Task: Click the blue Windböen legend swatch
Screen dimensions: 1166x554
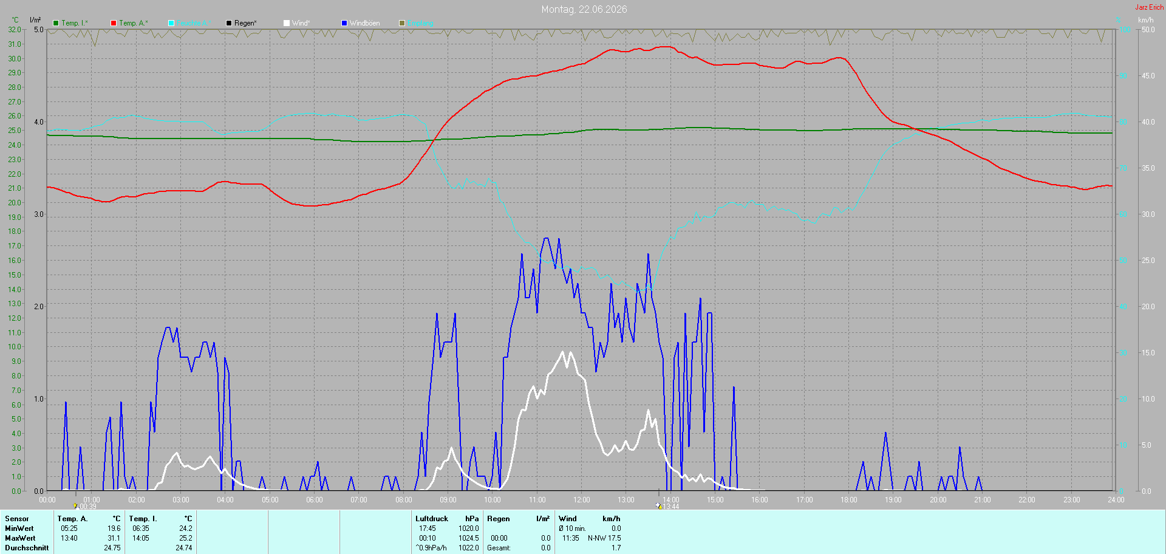Action: pos(344,23)
